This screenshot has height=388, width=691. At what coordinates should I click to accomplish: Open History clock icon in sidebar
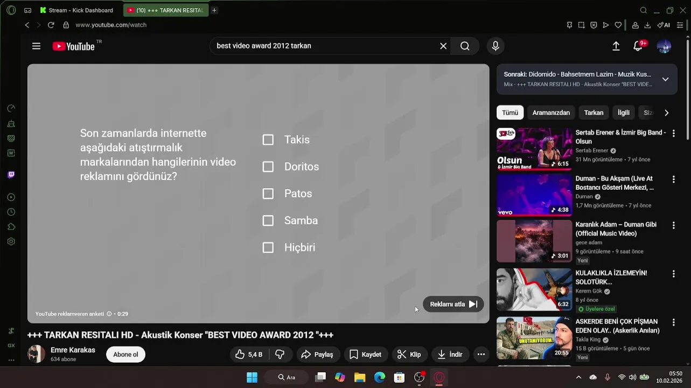click(11, 212)
